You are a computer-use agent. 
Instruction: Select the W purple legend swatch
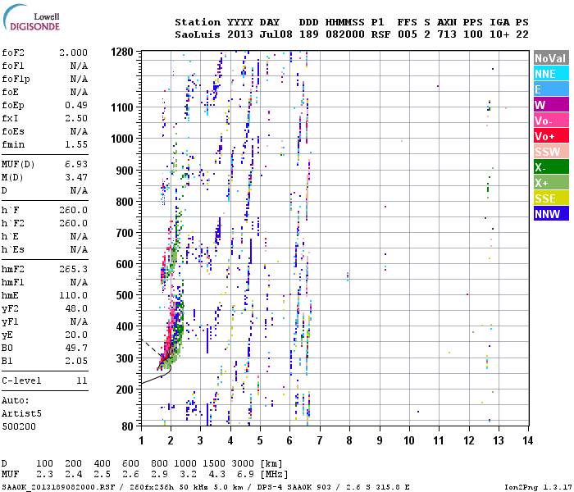coord(551,105)
